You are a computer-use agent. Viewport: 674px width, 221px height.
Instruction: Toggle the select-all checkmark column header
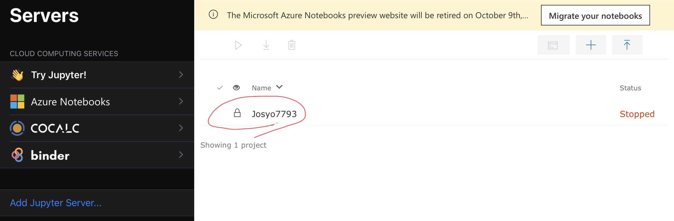[x=220, y=88]
